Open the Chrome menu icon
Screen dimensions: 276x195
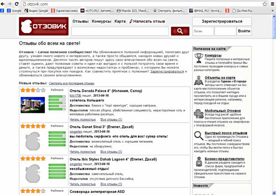coord(272,4)
